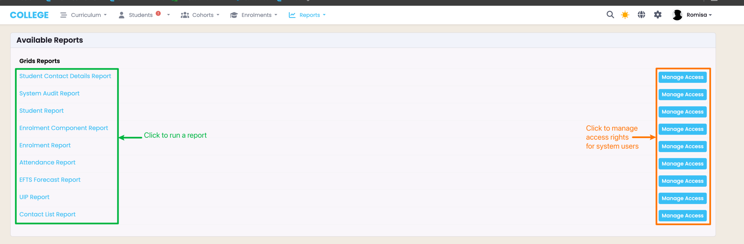744x244 pixels.
Task: Open the Cohorts menu
Action: tap(203, 15)
